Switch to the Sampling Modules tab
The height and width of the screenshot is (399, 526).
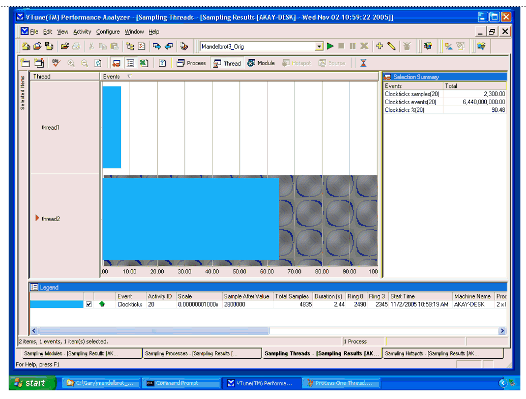71,354
